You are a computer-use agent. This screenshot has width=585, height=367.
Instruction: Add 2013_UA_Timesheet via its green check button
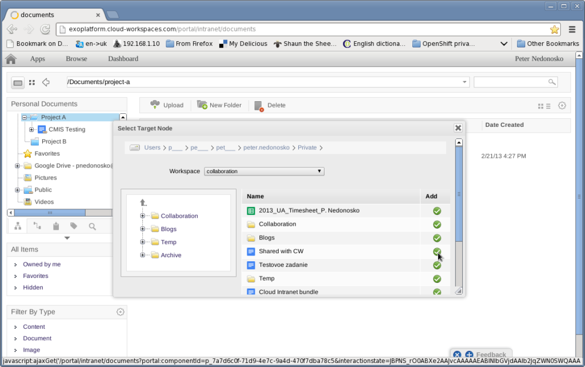click(x=436, y=210)
